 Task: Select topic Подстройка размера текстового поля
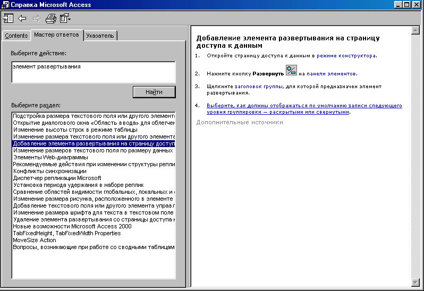pos(94,116)
